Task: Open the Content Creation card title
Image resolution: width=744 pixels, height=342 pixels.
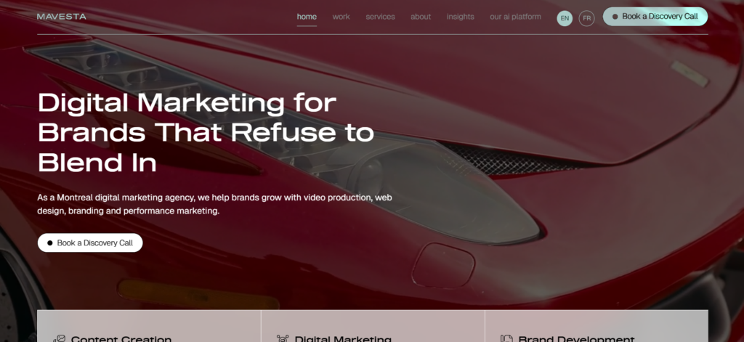Action: pos(121,339)
